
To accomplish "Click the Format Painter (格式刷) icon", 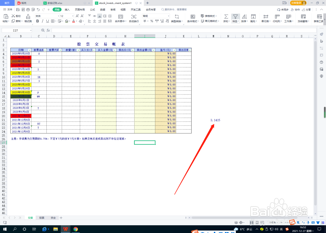I will click(x=28, y=17).
